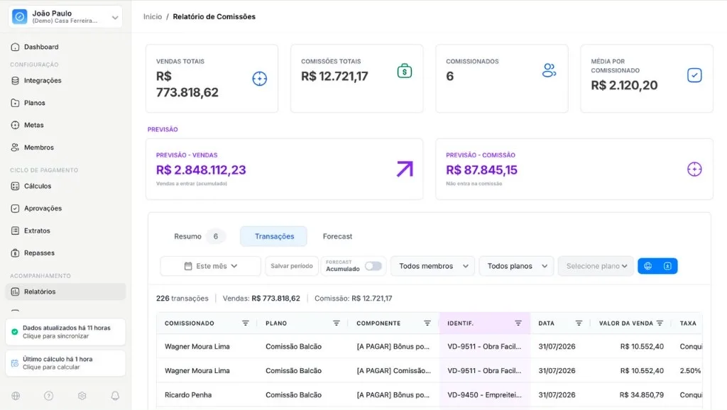This screenshot has width=727, height=410.
Task: Select Relatórios in the sidebar
Action: [x=65, y=292]
